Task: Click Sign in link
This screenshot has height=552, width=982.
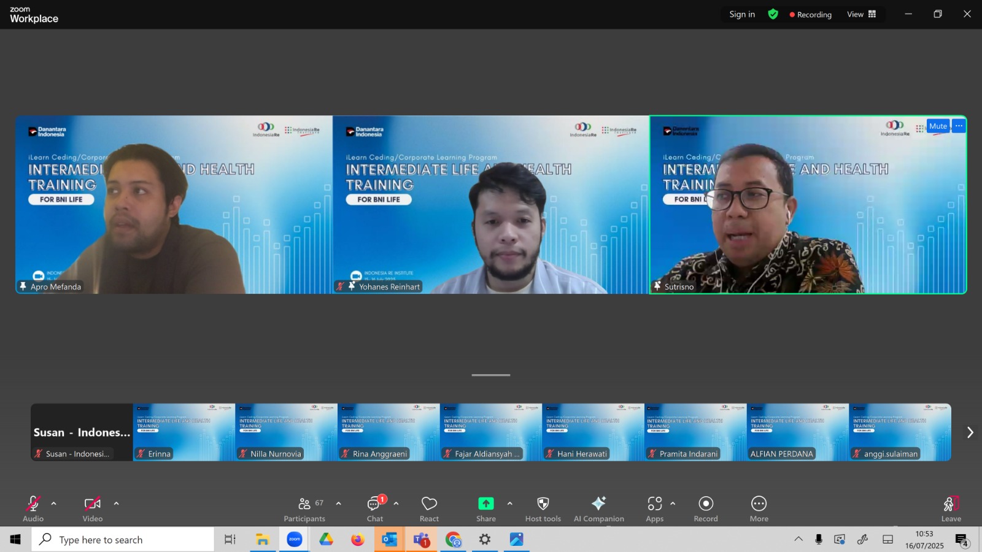Action: pyautogui.click(x=742, y=14)
